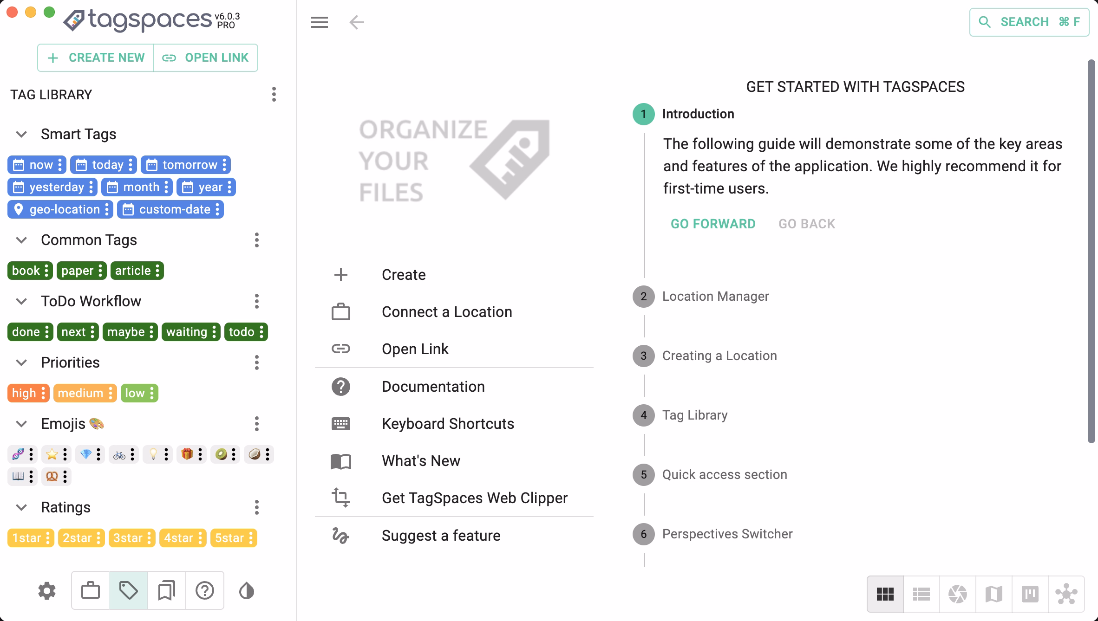Select the mapique map perspective icon
The image size is (1098, 621).
994,594
